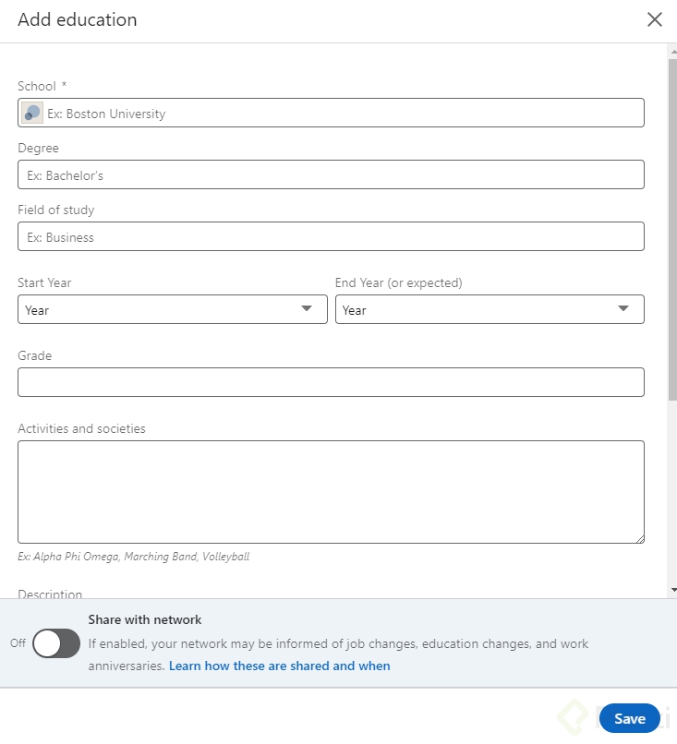The width and height of the screenshot is (677, 744).
Task: Enable the Share with network toggle
Action: click(x=56, y=643)
